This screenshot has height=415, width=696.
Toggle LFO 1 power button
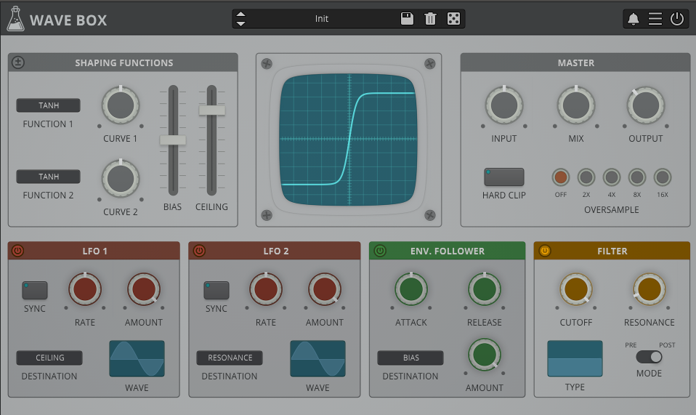[x=18, y=251]
